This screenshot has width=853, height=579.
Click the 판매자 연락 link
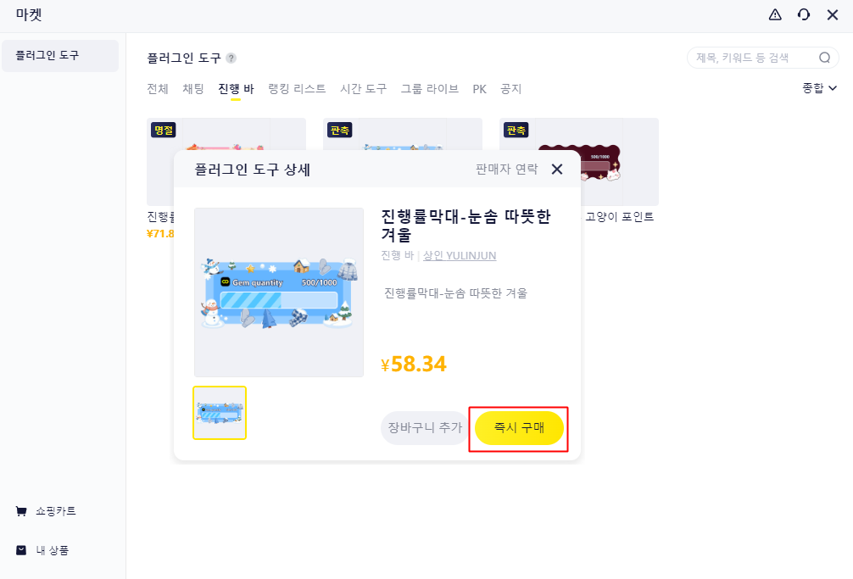pyautogui.click(x=506, y=169)
